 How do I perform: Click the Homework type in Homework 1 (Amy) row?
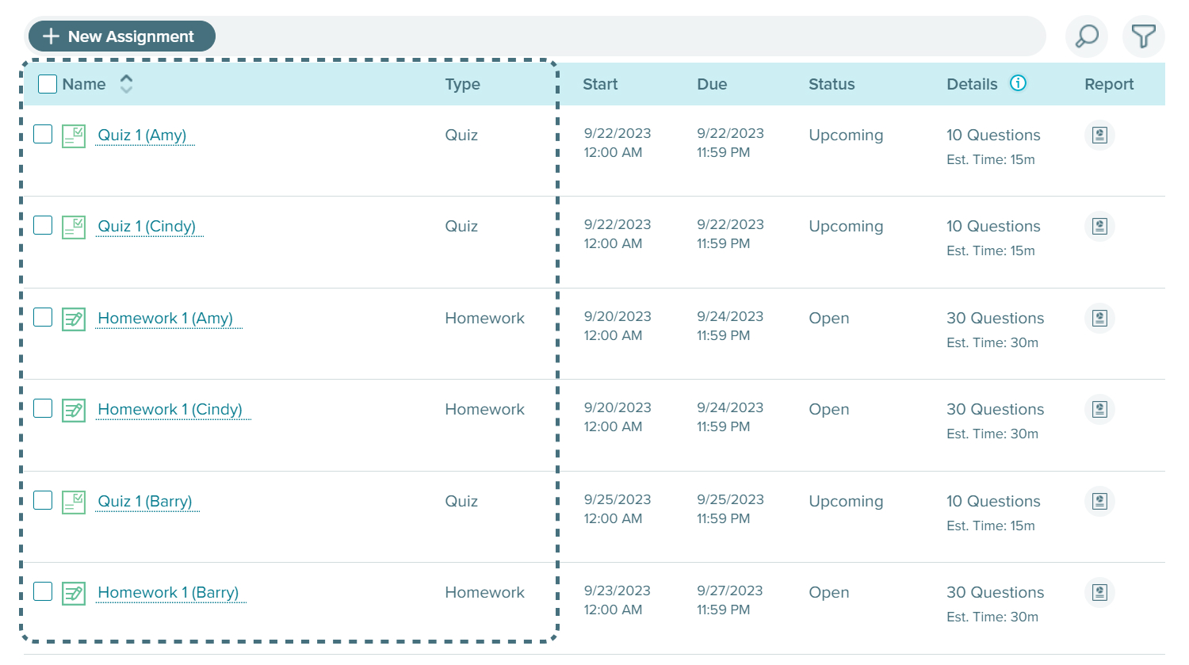(x=484, y=319)
